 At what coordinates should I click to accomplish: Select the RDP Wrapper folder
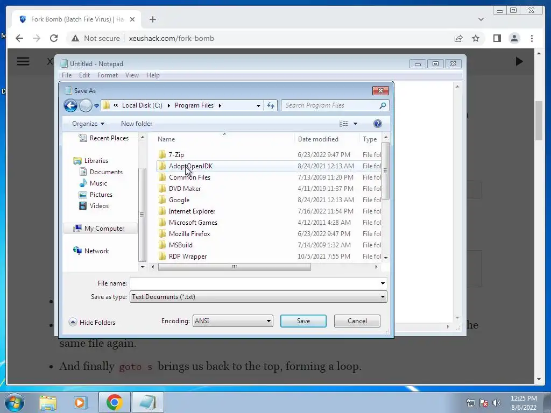click(x=188, y=257)
